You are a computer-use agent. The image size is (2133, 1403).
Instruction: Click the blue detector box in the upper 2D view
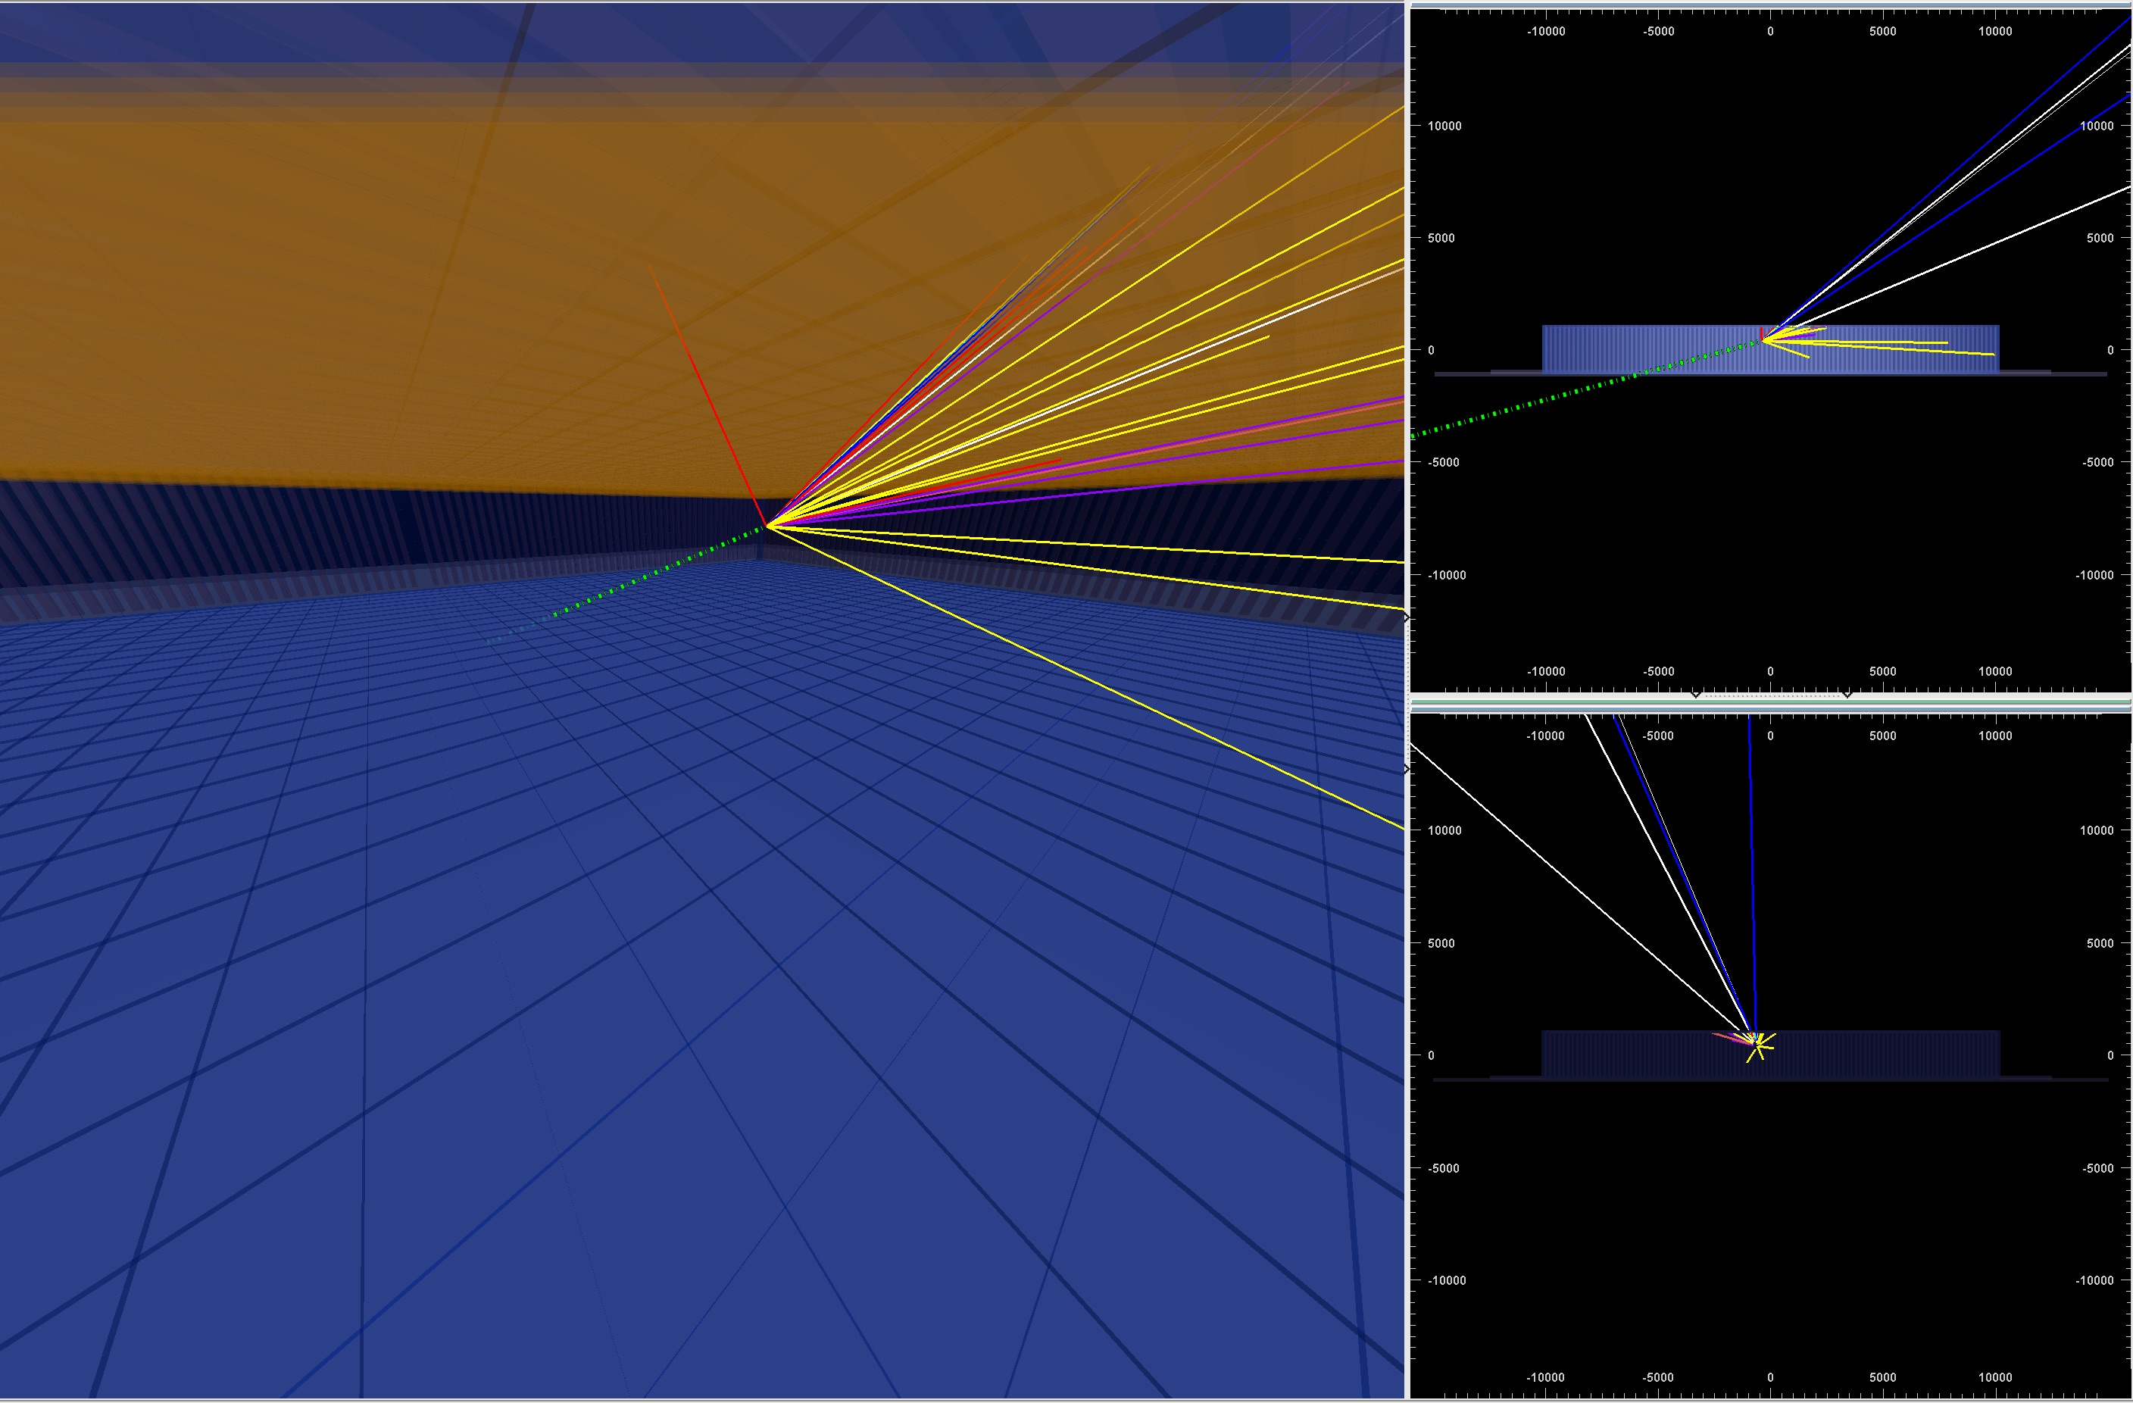pyautogui.click(x=1770, y=348)
